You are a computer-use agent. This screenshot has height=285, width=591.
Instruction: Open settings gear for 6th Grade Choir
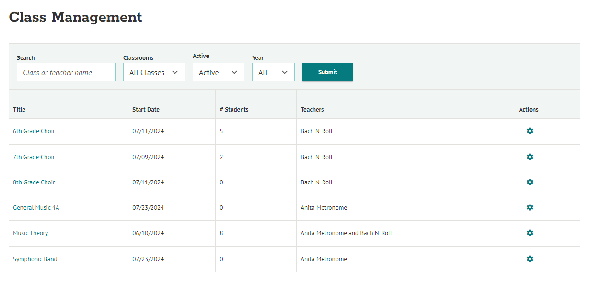click(530, 131)
